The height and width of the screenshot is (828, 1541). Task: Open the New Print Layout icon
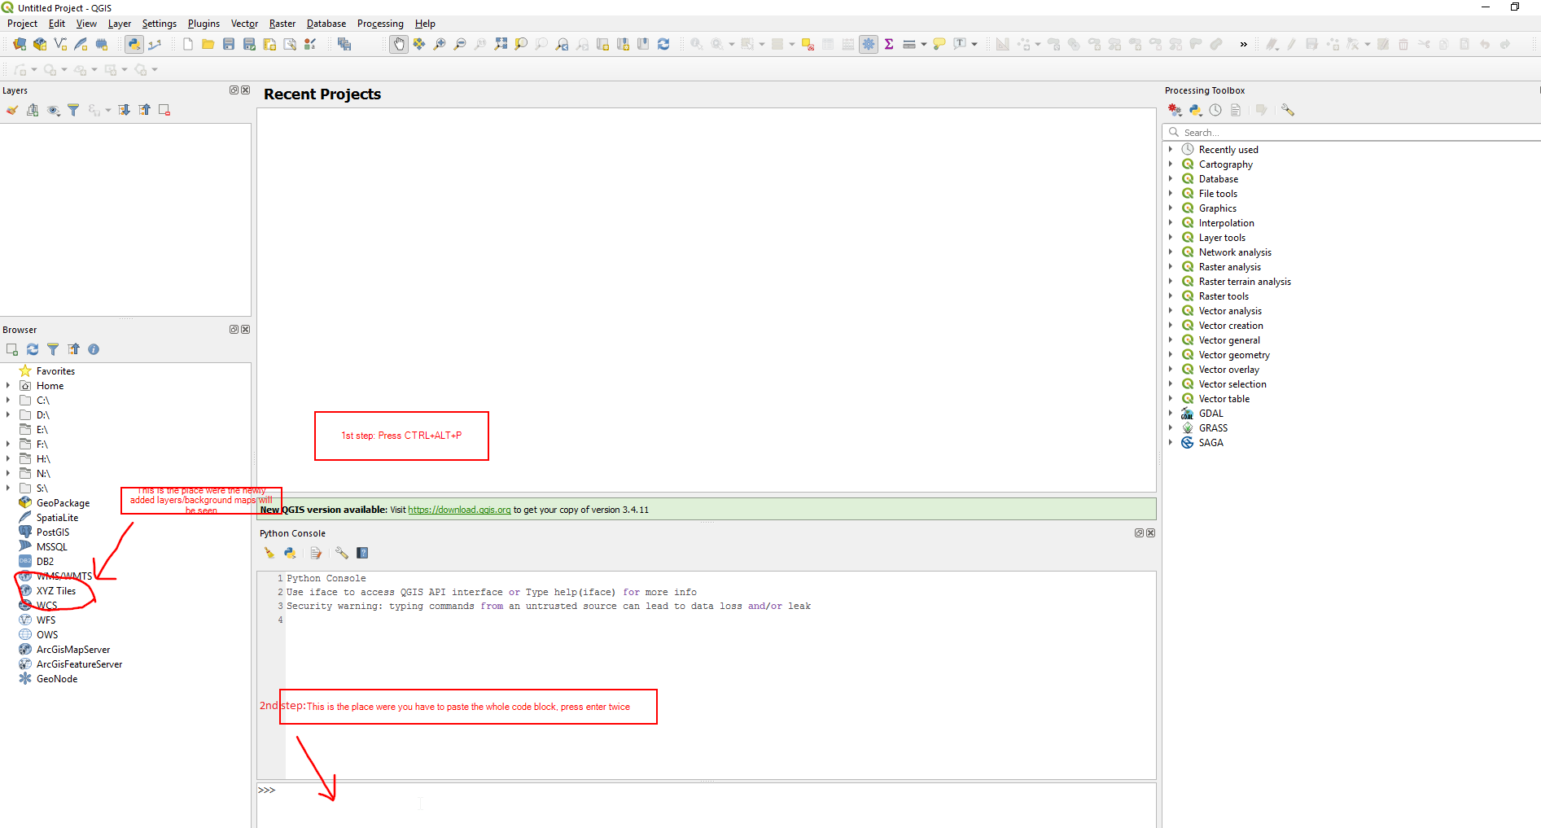(269, 44)
